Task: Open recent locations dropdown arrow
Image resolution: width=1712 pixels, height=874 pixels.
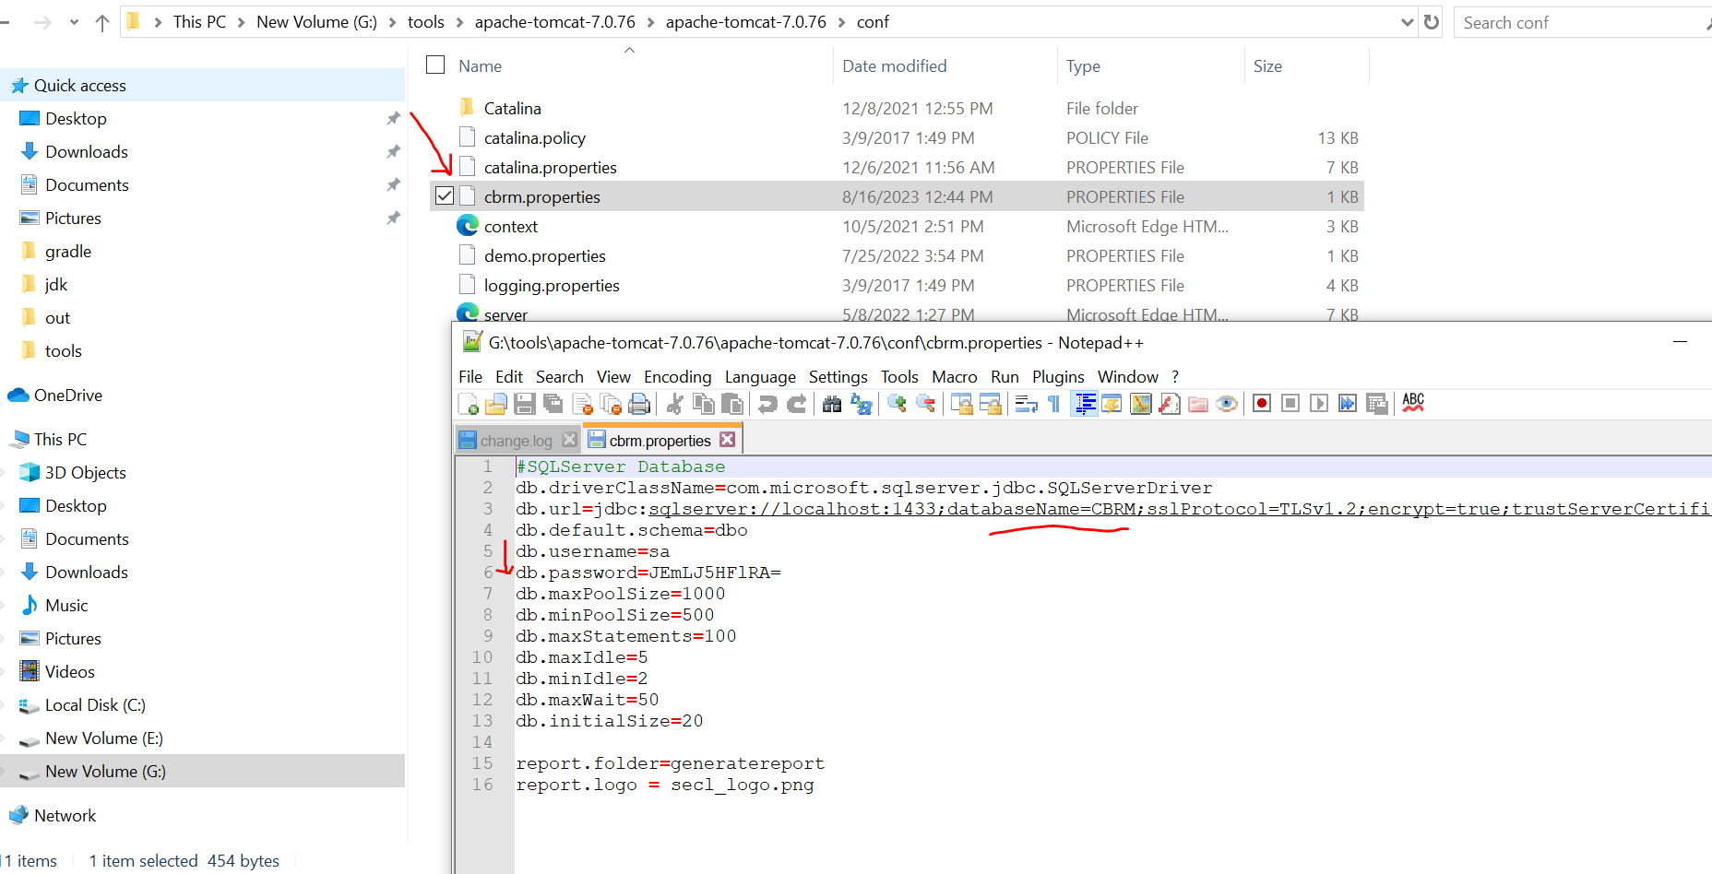Action: 74,22
